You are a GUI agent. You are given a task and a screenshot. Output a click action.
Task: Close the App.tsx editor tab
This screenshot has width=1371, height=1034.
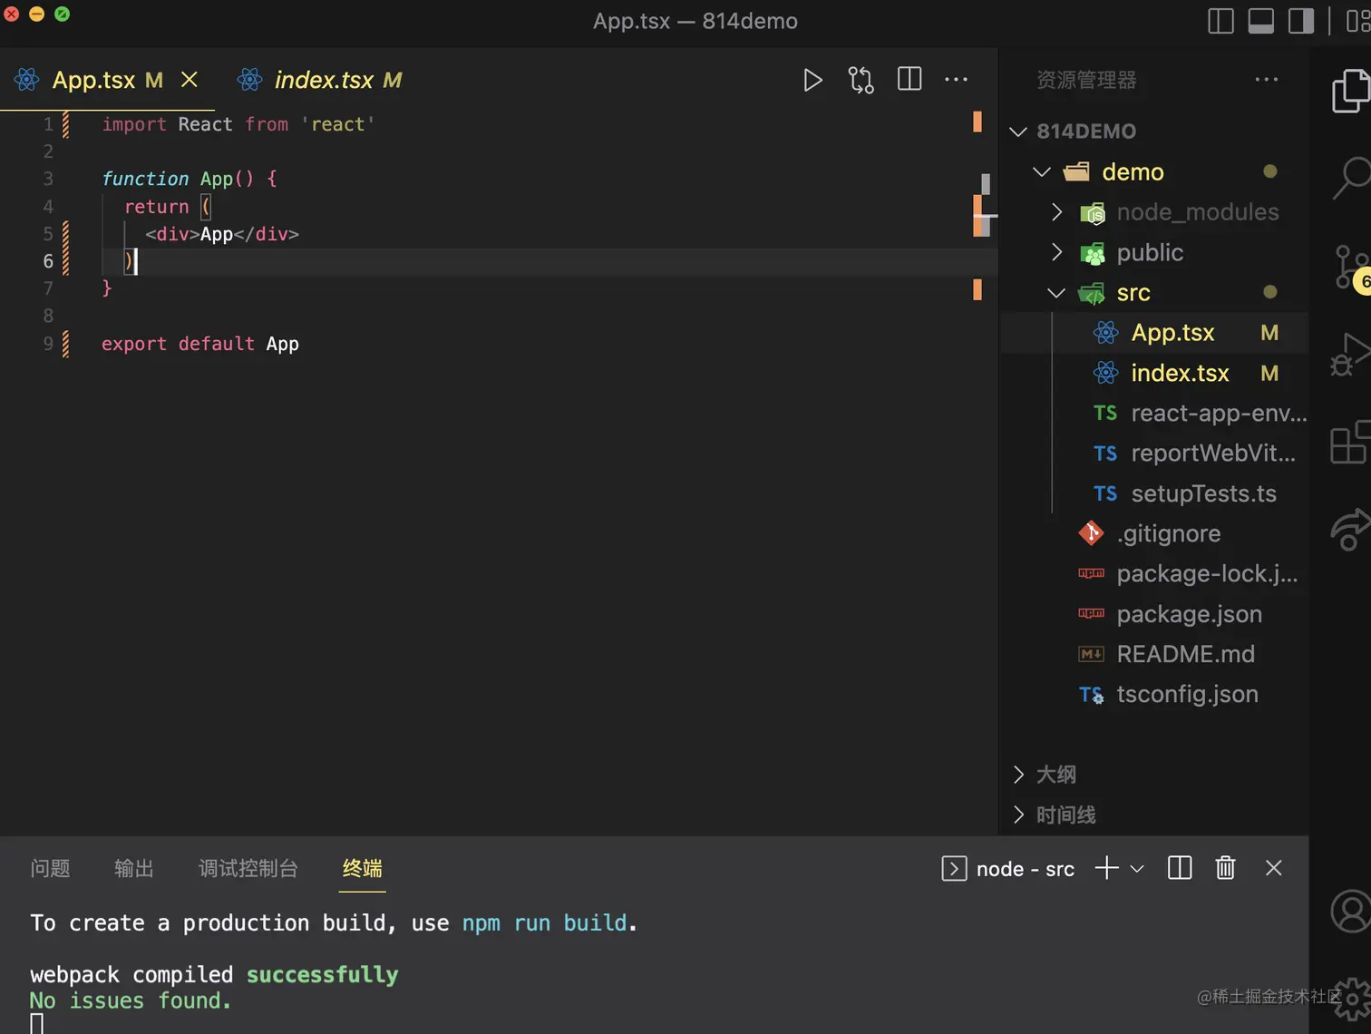pyautogui.click(x=190, y=80)
